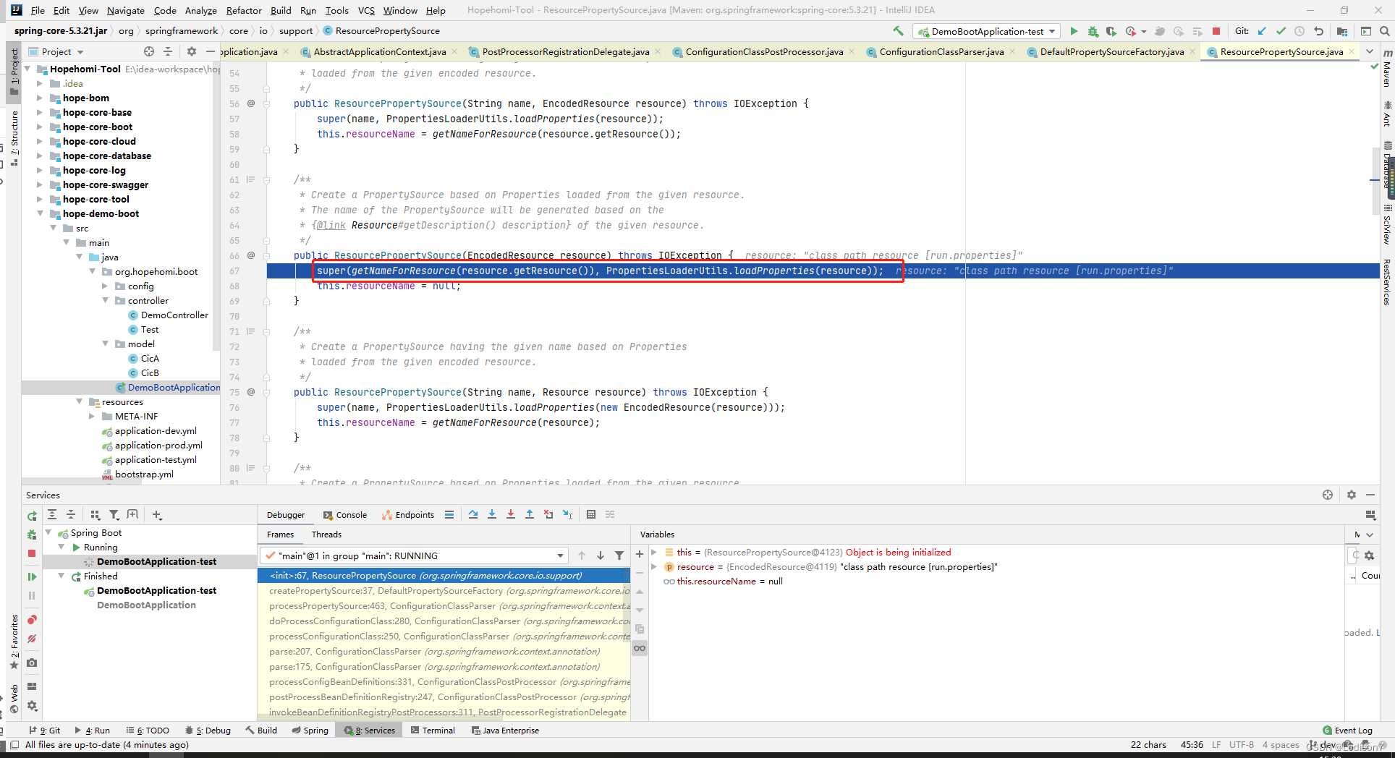
Task: Click the Step Out debugger icon
Action: [530, 514]
